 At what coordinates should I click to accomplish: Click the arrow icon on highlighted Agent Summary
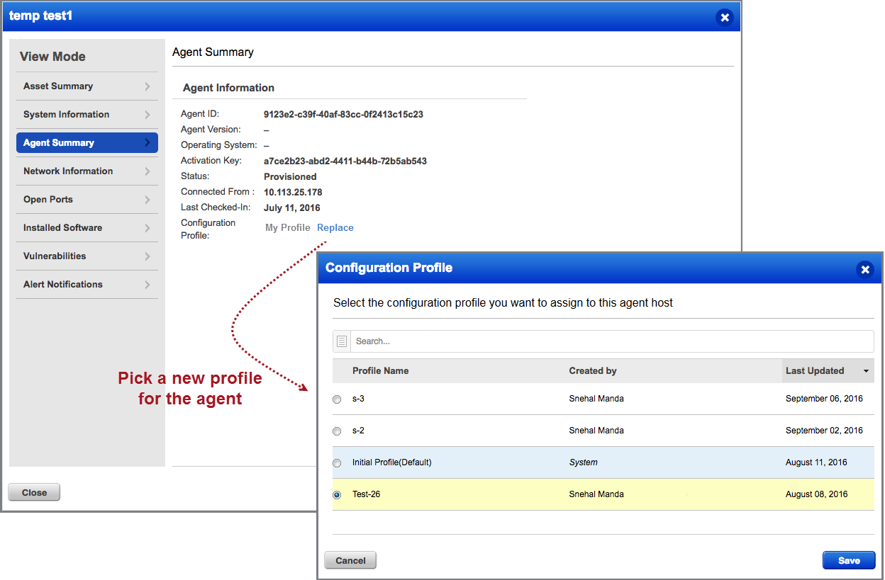pyautogui.click(x=150, y=142)
